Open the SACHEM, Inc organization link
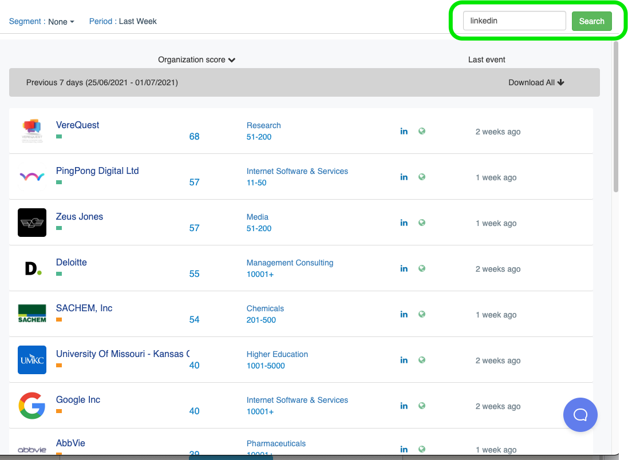This screenshot has width=628, height=460. (84, 308)
